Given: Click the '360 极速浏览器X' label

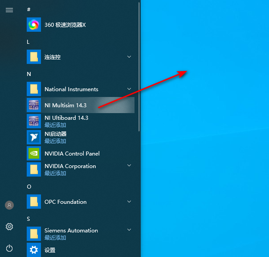Looking at the screenshot, I should click(65, 25).
